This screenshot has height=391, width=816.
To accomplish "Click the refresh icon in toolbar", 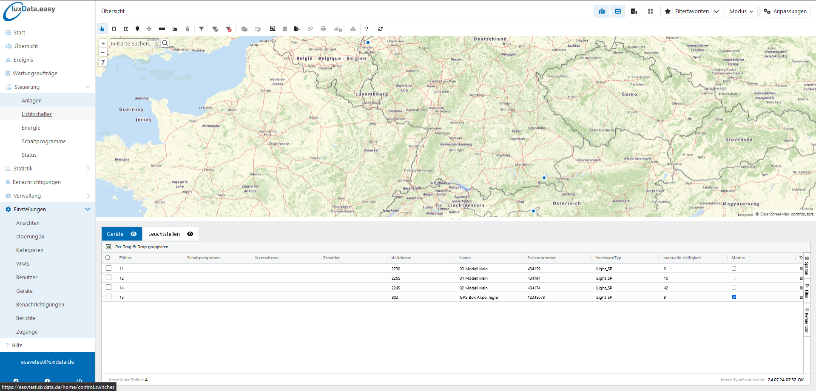I will click(x=381, y=29).
